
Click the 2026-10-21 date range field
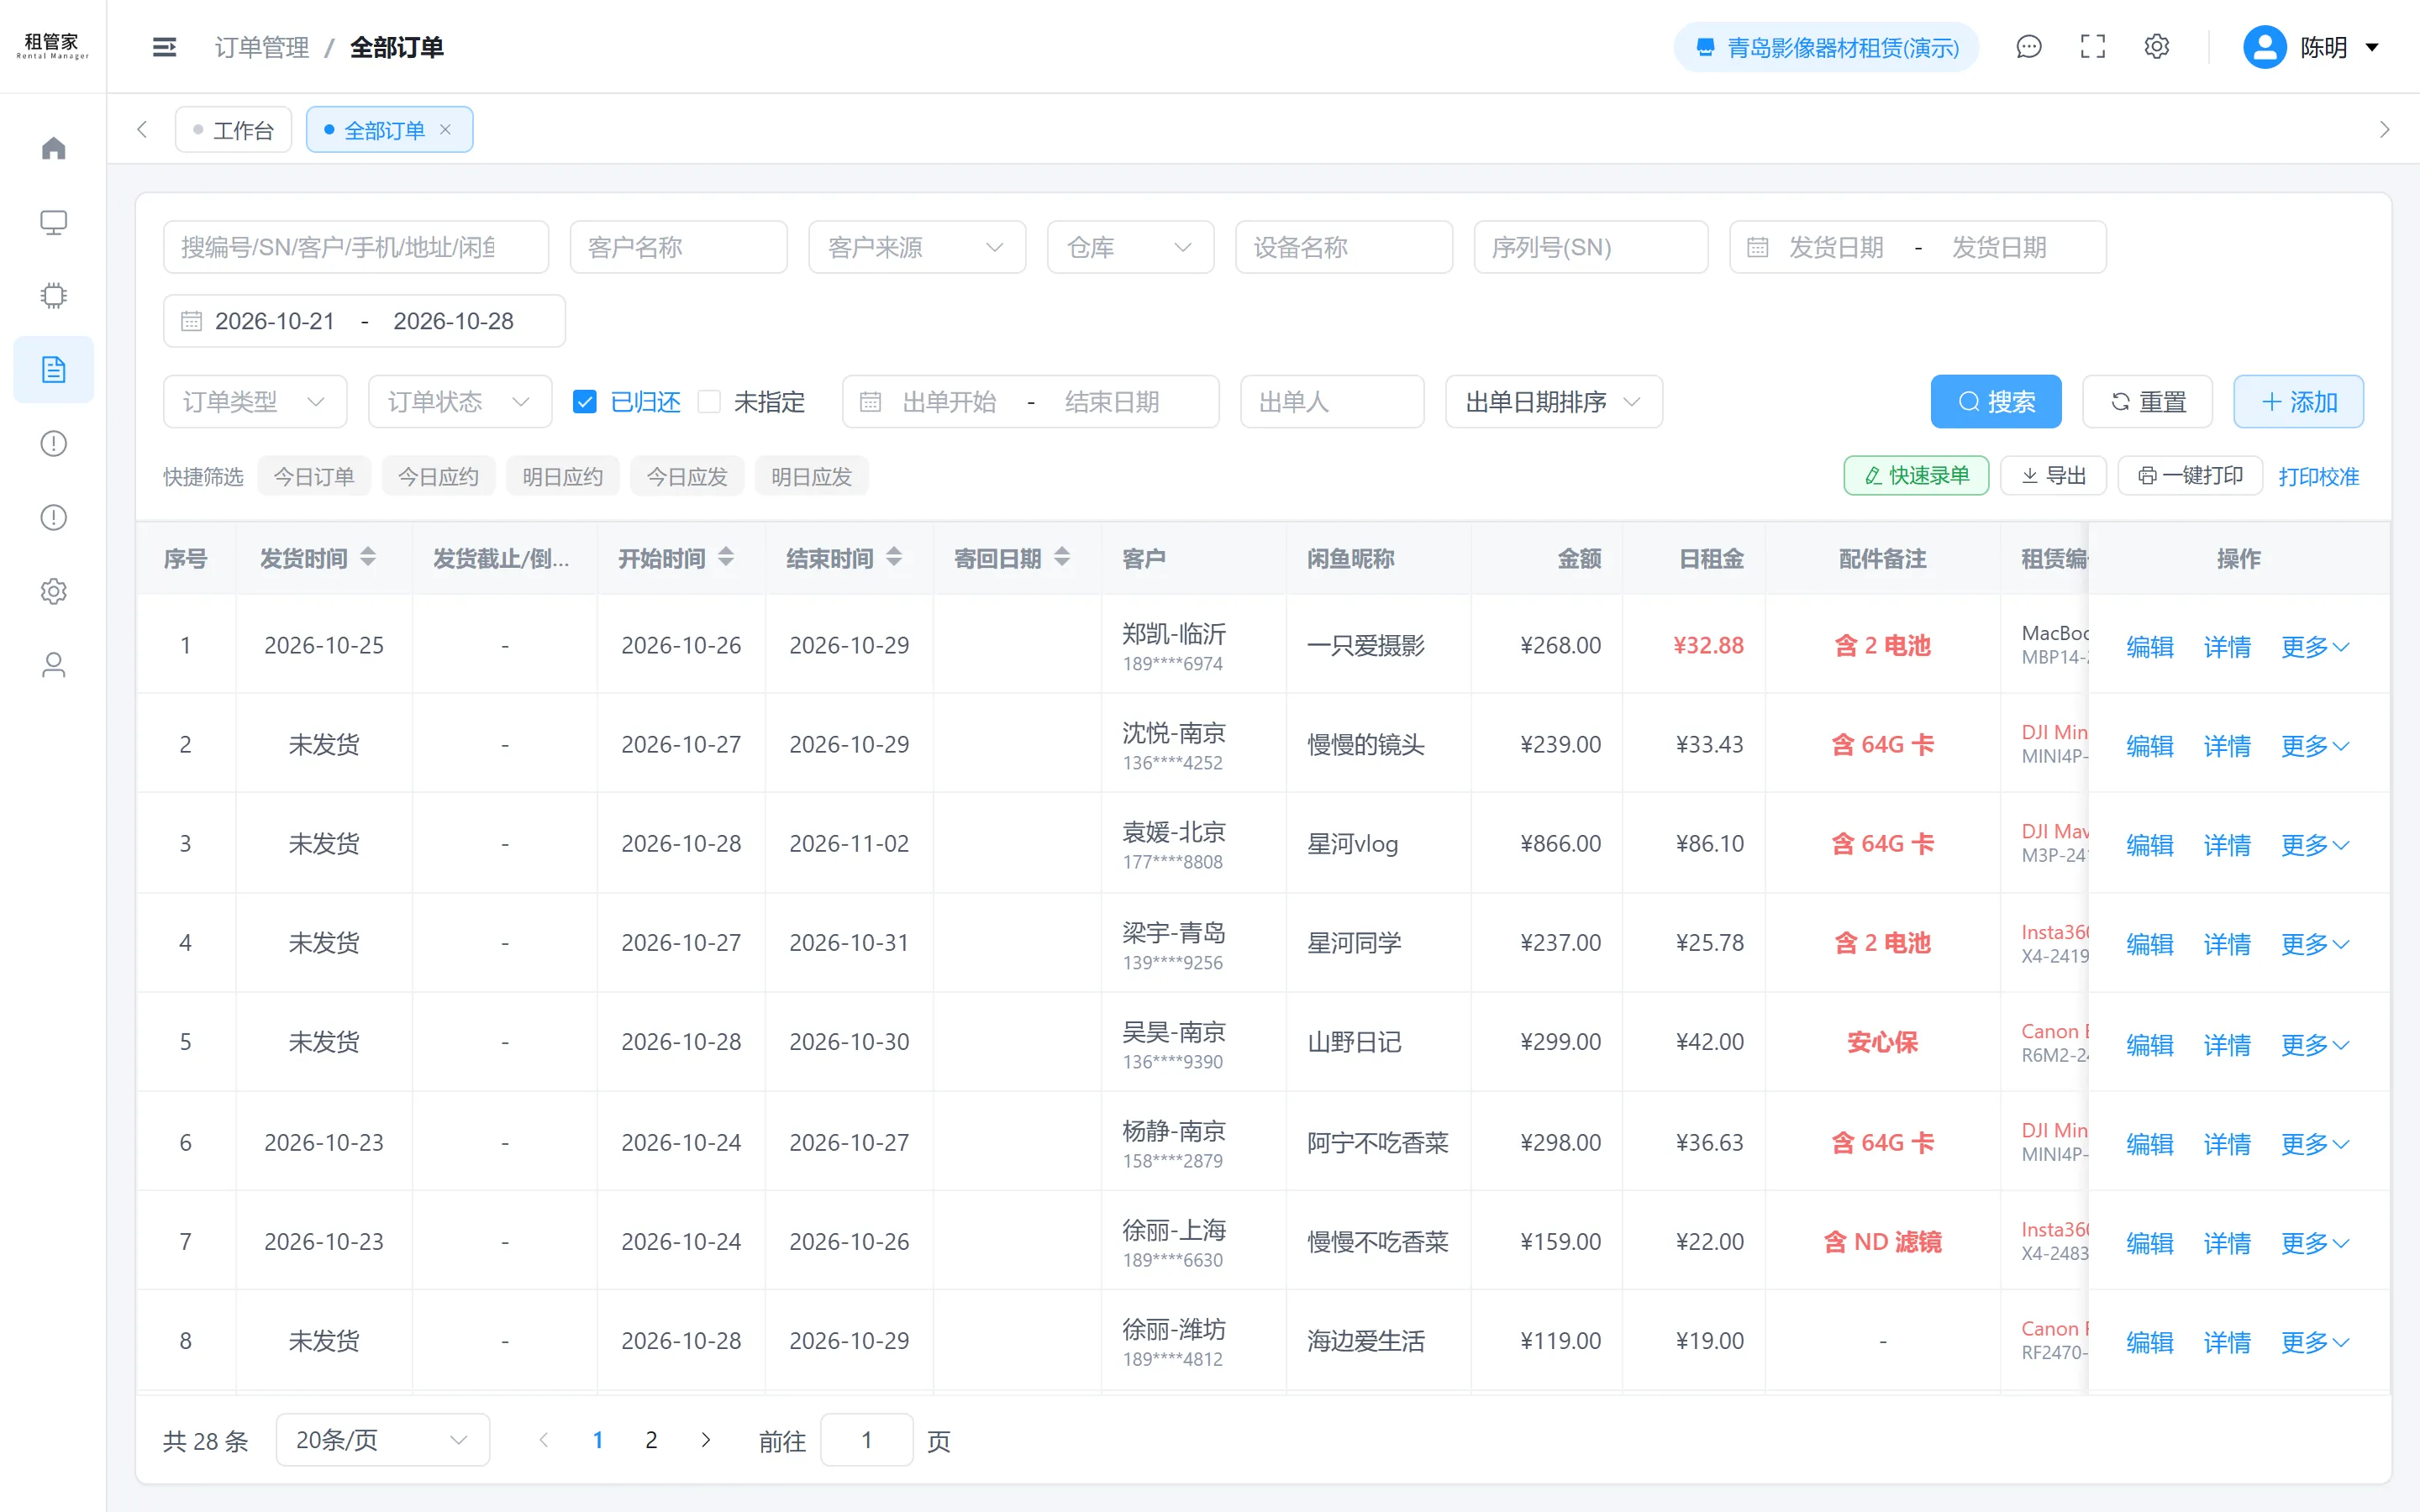click(x=364, y=321)
